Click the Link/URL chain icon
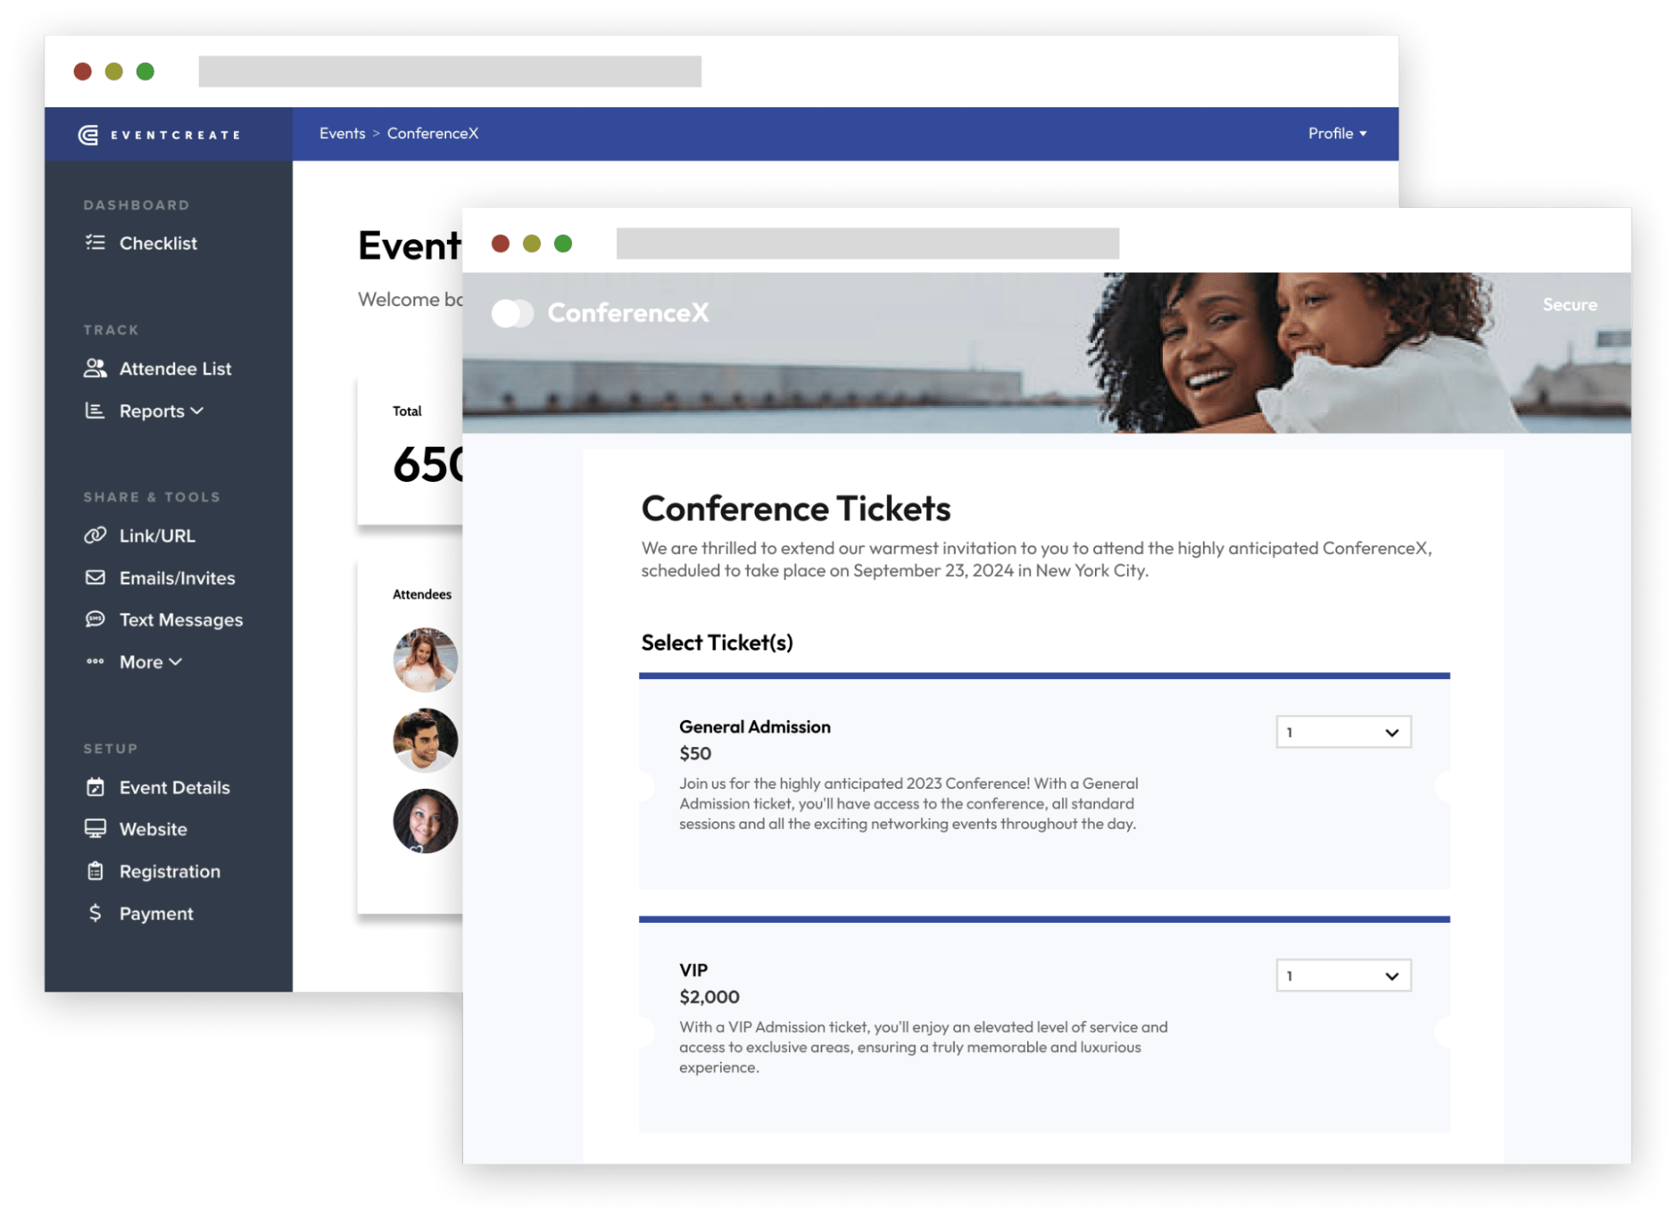This screenshot has height=1218, width=1676. click(x=96, y=535)
